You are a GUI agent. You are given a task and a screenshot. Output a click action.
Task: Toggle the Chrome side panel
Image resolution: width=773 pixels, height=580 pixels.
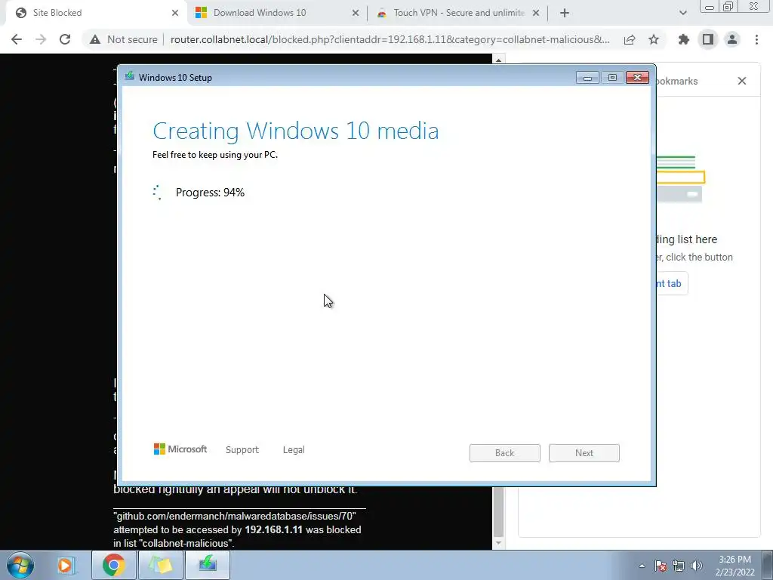click(708, 39)
